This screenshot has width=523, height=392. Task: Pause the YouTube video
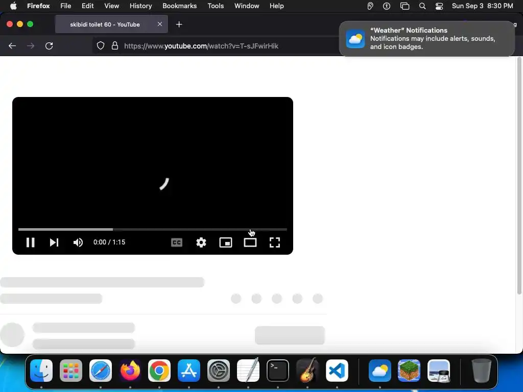30,242
